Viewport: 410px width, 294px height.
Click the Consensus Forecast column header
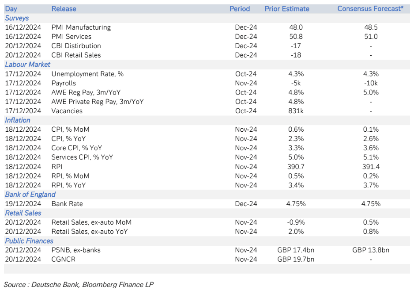tap(370, 9)
